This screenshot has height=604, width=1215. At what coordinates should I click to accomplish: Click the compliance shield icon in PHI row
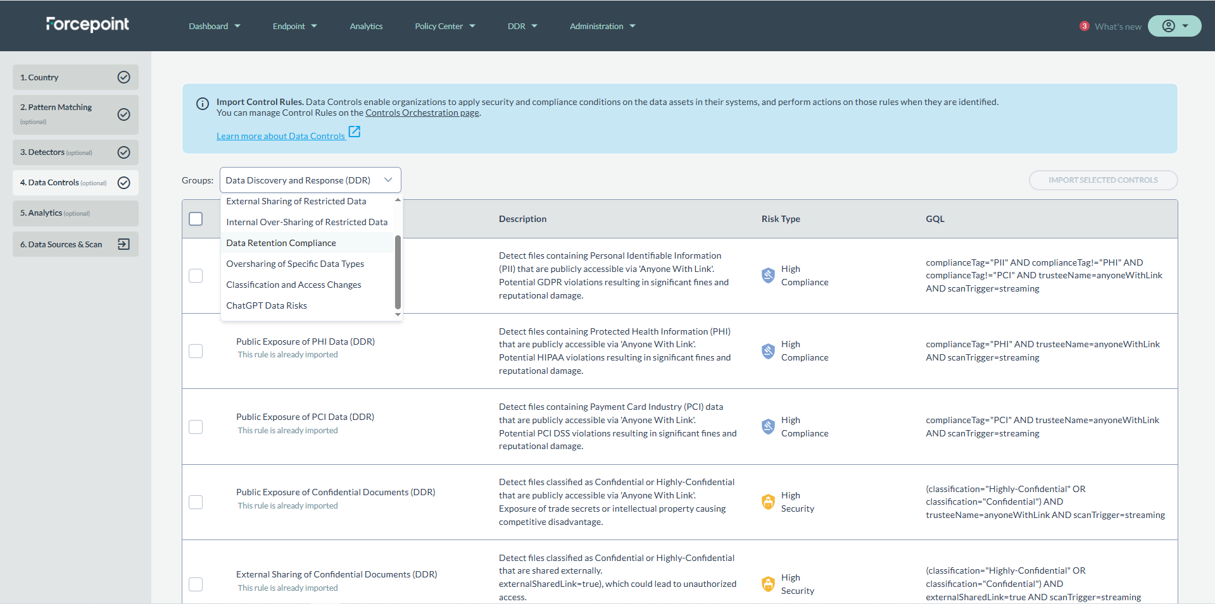(768, 351)
